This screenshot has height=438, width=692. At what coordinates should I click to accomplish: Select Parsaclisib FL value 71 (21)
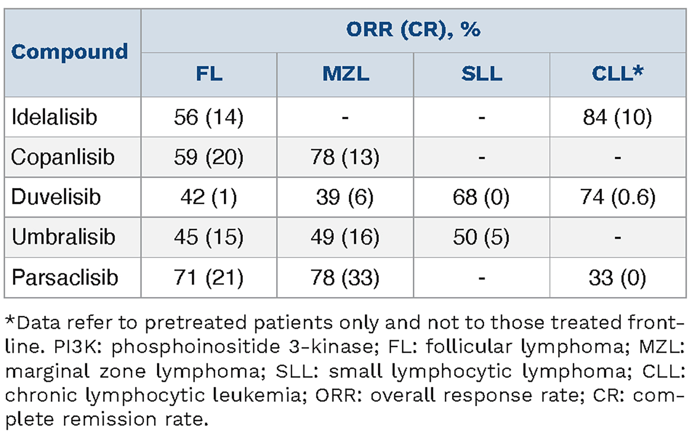coord(209,277)
